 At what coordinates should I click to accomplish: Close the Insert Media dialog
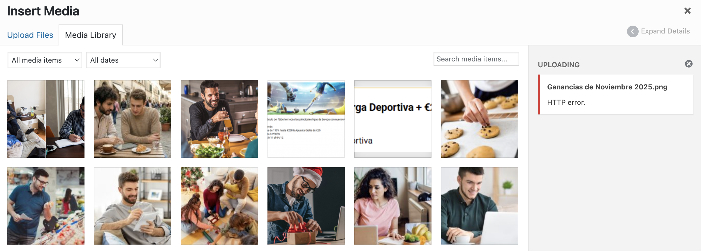(688, 11)
